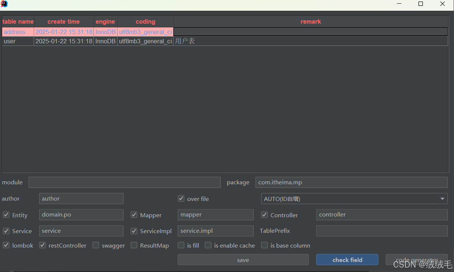Click the "table name" column header
This screenshot has height=272, width=454.
coord(18,21)
